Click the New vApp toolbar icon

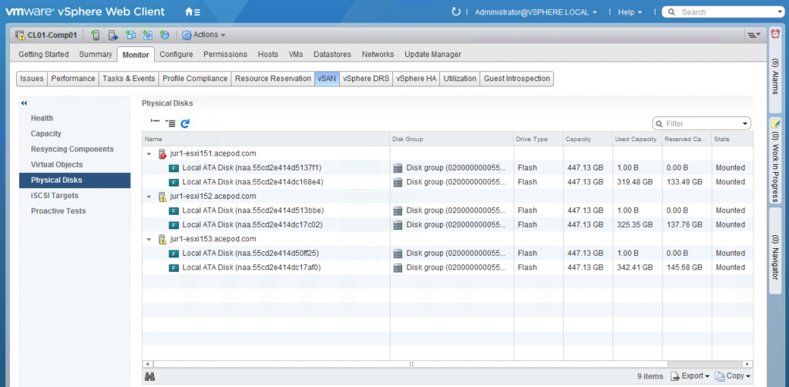(x=148, y=35)
